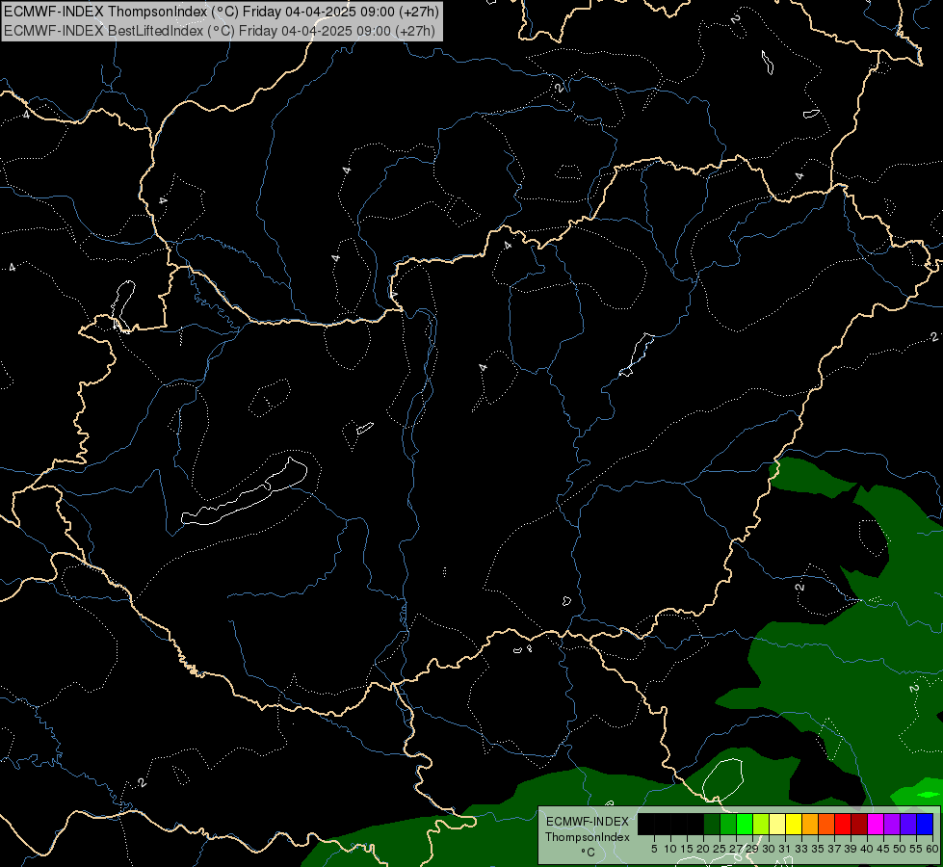The height and width of the screenshot is (867, 943).
Task: Click legend tick value 39
Action: [851, 849]
